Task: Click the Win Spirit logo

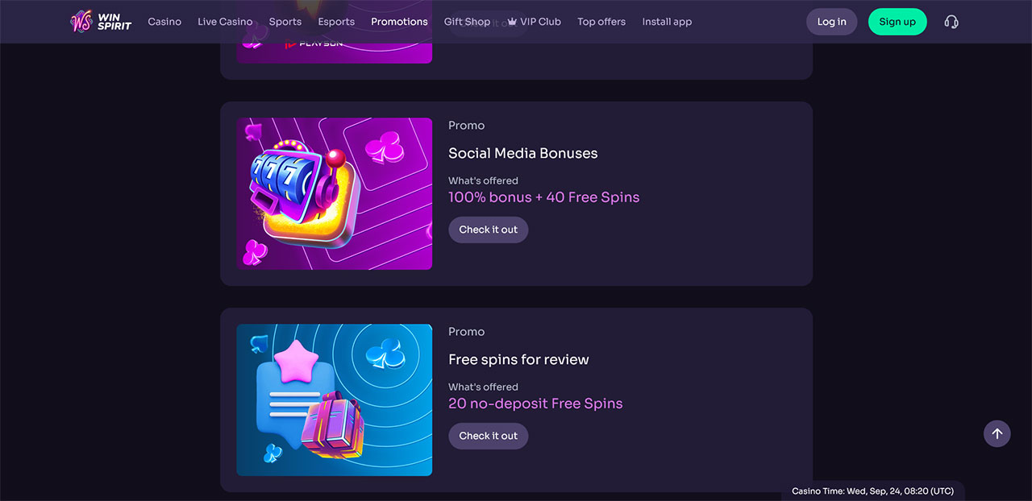Action: click(101, 22)
